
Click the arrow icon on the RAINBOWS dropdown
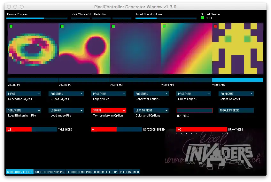click(x=252, y=94)
